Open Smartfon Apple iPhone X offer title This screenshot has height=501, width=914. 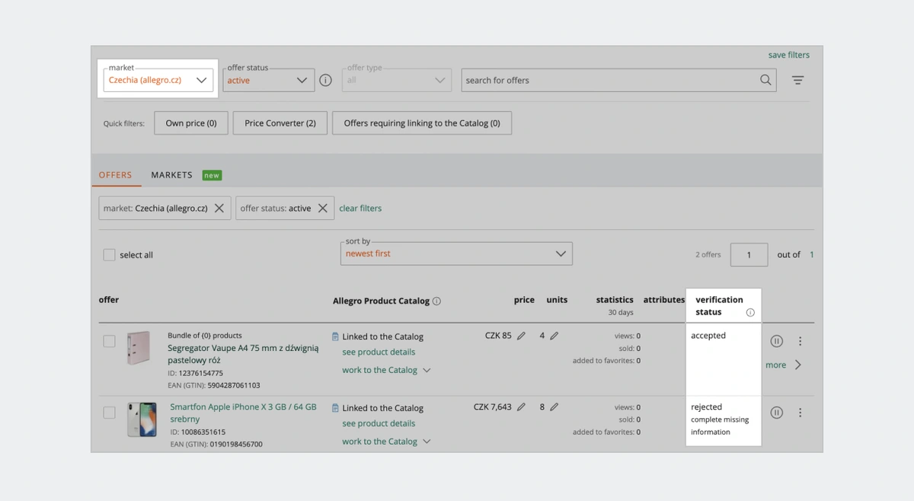(x=243, y=413)
